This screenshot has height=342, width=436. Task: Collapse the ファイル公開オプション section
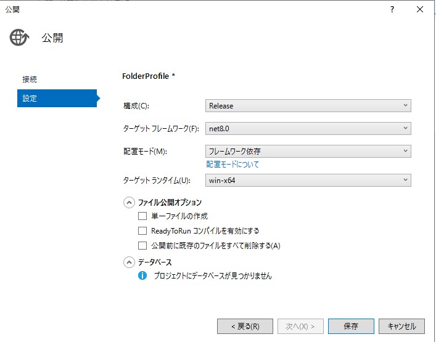[129, 203]
